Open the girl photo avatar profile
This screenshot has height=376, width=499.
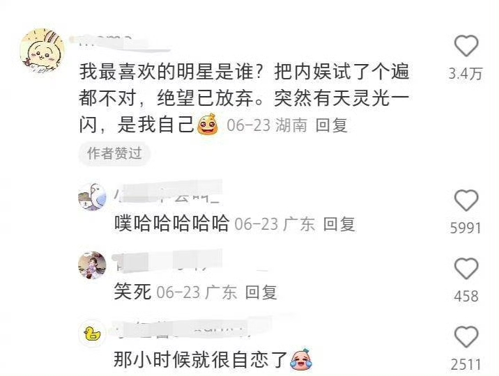(x=92, y=265)
